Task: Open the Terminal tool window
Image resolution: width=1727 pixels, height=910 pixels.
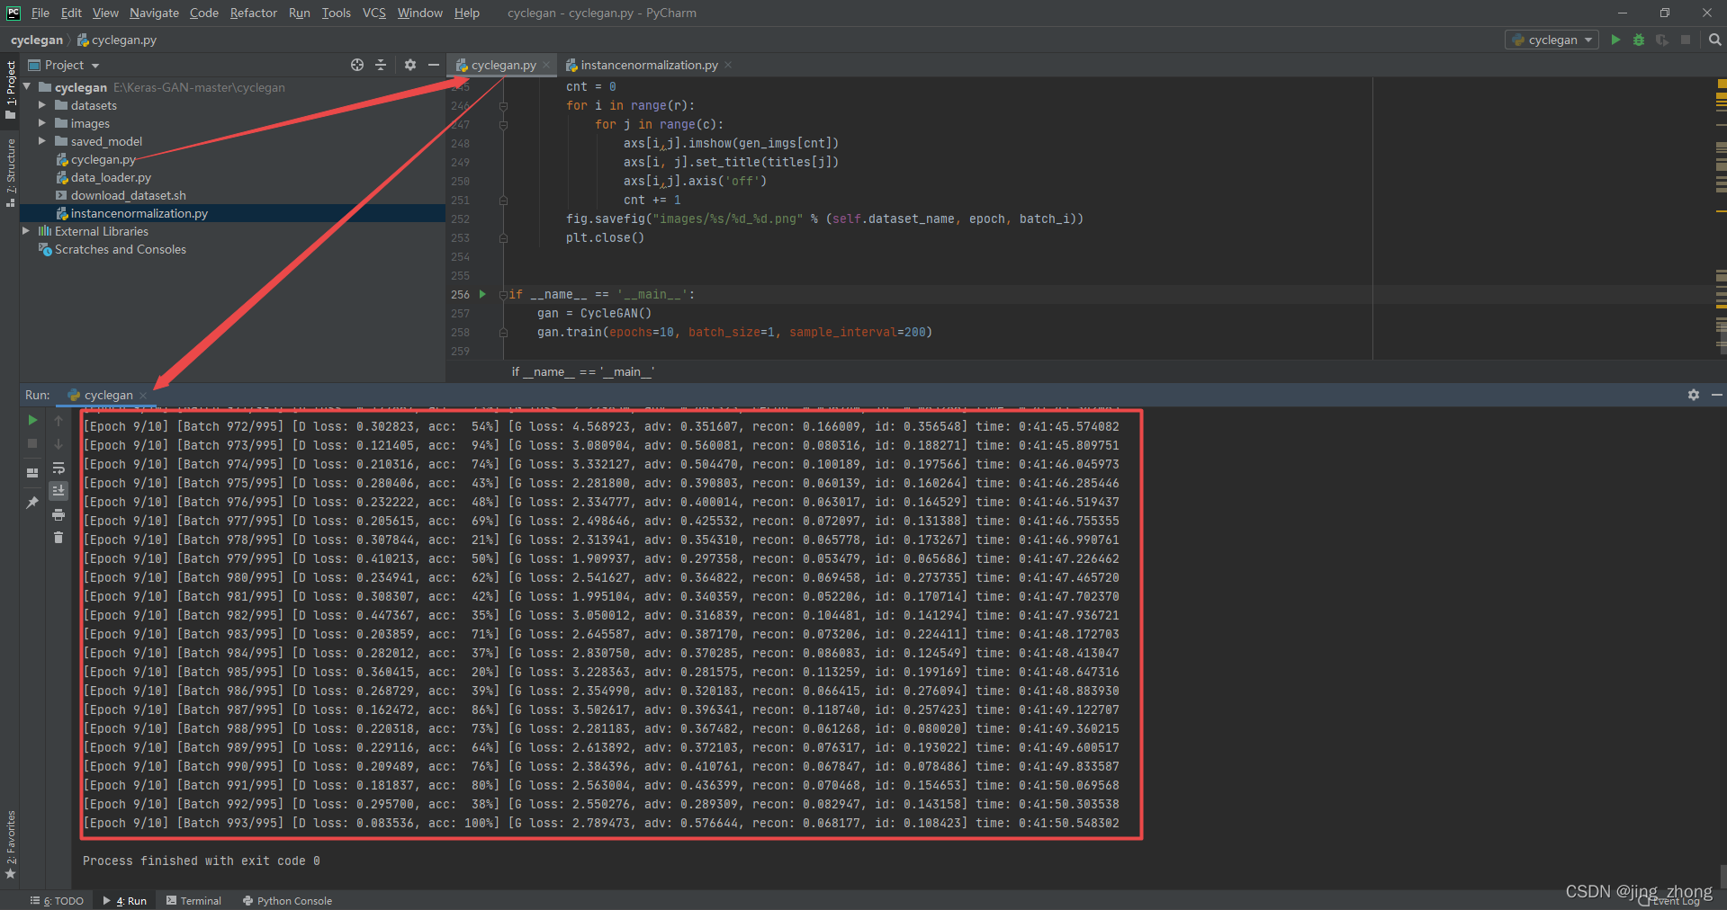Action: (x=193, y=900)
